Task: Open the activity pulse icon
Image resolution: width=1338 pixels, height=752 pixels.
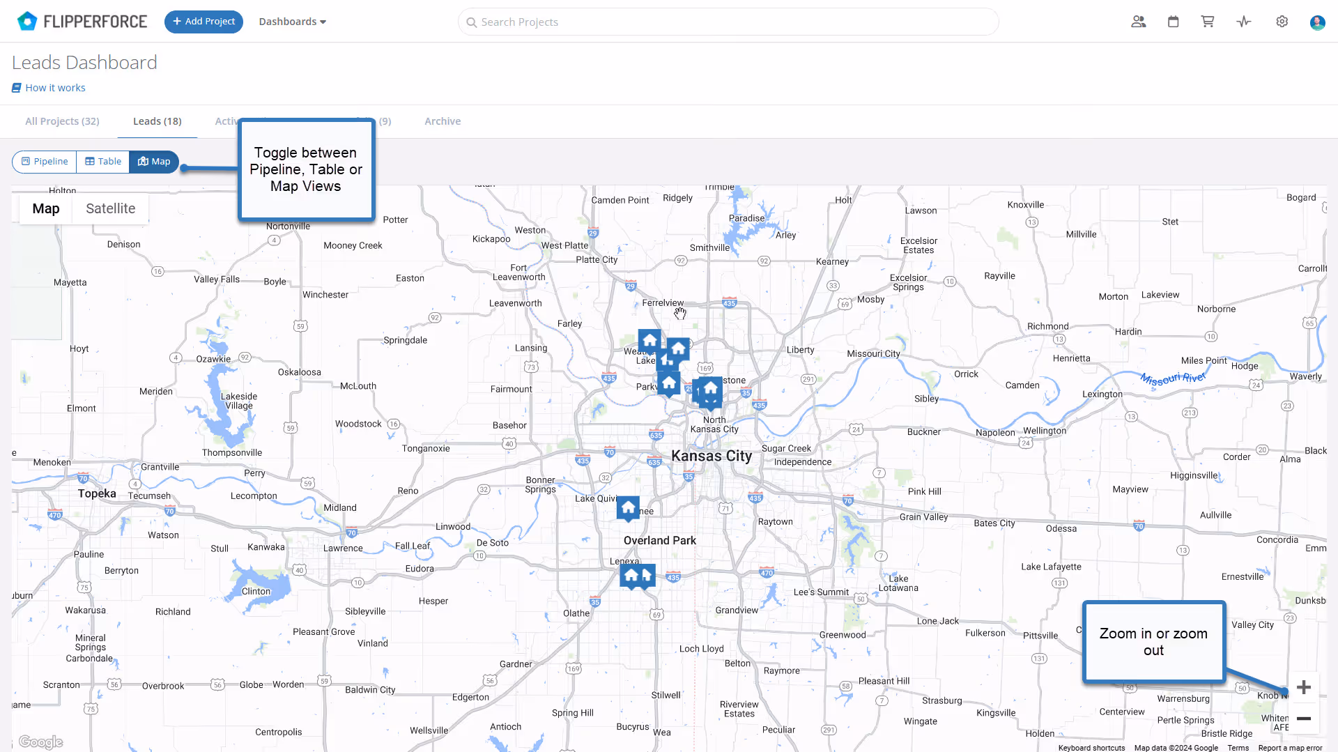Action: pyautogui.click(x=1244, y=22)
